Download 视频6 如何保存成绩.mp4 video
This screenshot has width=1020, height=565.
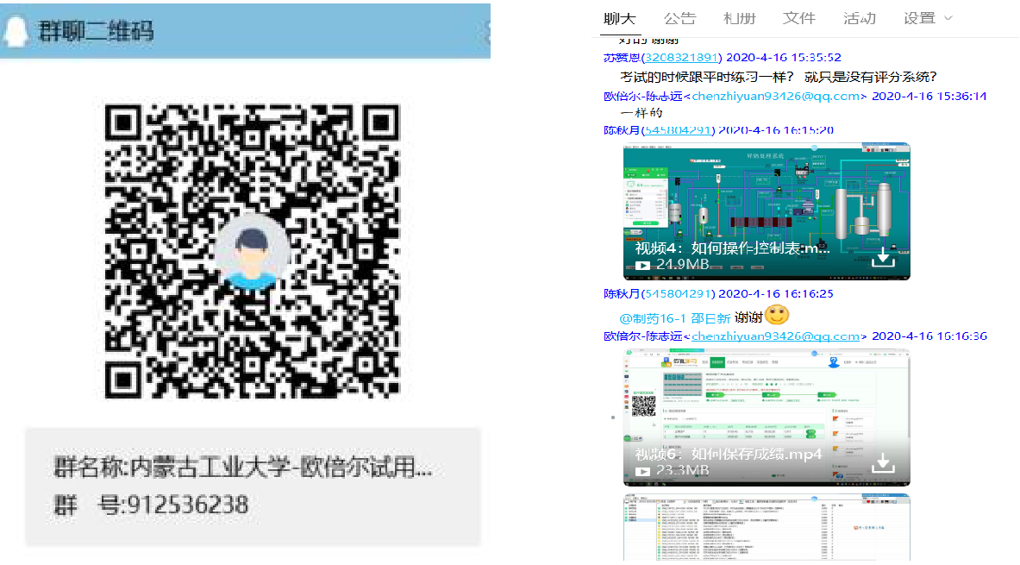pos(883,463)
